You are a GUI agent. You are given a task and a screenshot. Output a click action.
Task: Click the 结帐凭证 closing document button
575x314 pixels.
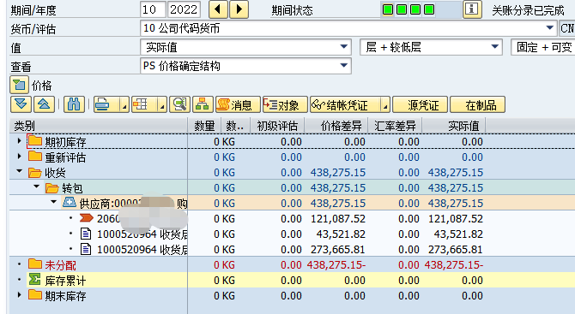346,105
